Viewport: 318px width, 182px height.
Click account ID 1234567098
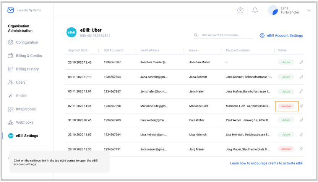112,106
